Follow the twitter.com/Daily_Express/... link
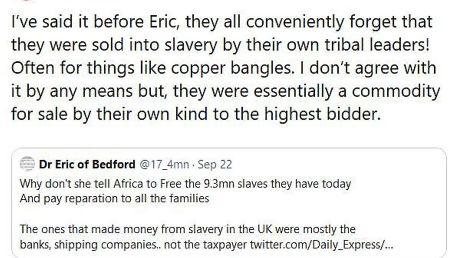This screenshot has height=258, width=458. tap(322, 245)
